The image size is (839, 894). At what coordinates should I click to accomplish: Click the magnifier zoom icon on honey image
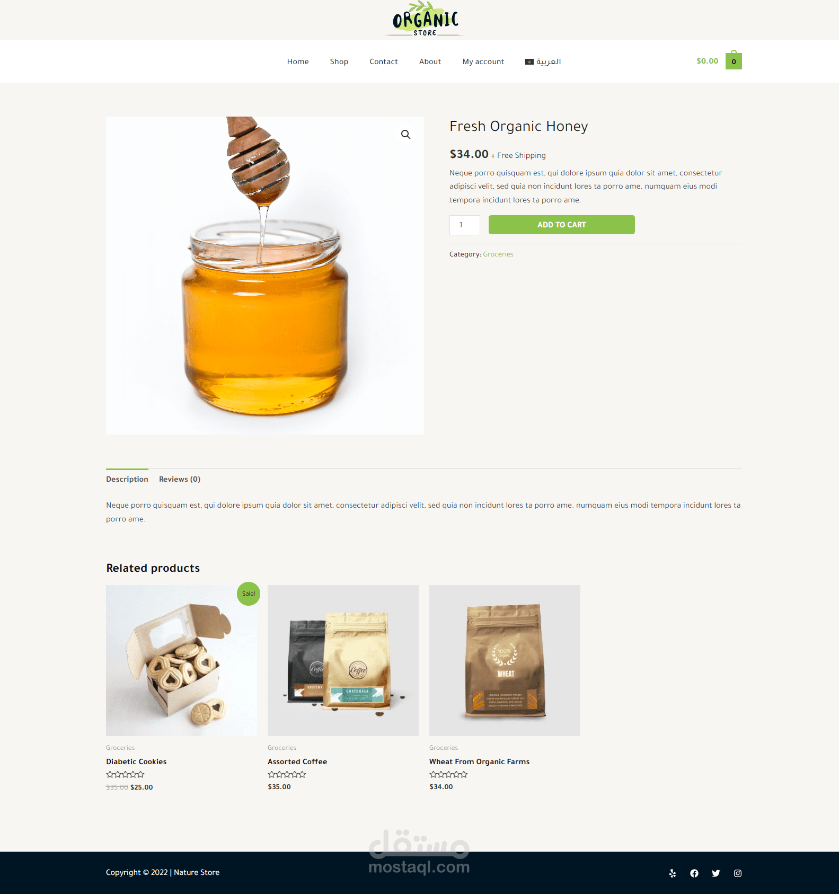coord(405,135)
